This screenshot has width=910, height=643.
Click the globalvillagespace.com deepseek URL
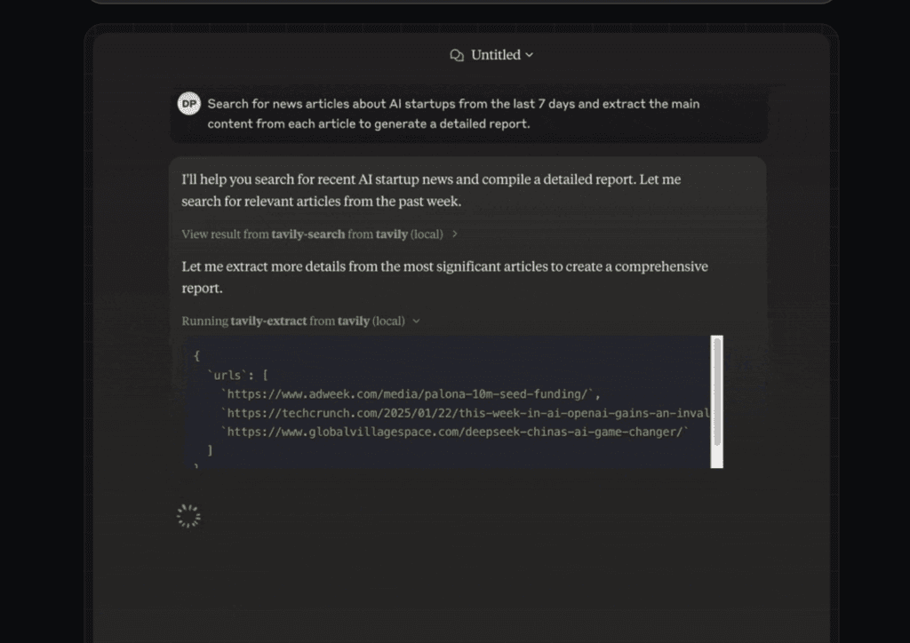454,432
